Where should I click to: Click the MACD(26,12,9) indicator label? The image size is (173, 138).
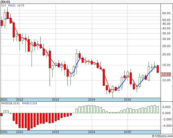coord(10,103)
